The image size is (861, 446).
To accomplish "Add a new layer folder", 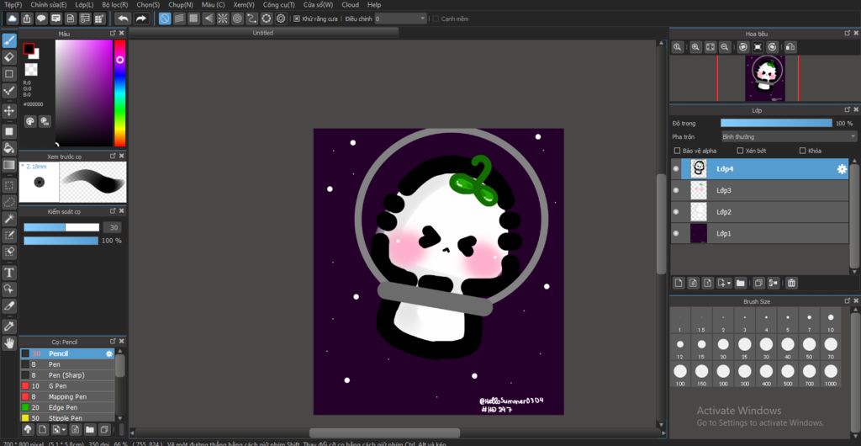I will click(740, 283).
